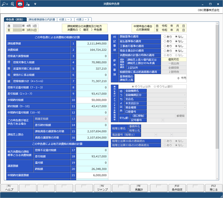This screenshot has width=223, height=198.
Task: Click the 課税標準額 value 2,111,849,000
Action: (x=92, y=44)
